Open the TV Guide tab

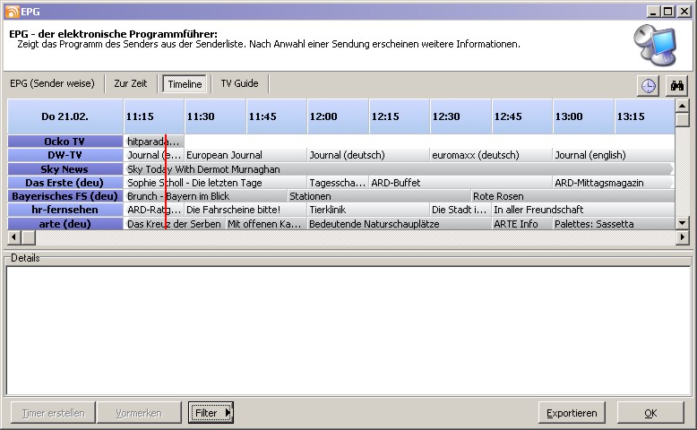tap(239, 83)
